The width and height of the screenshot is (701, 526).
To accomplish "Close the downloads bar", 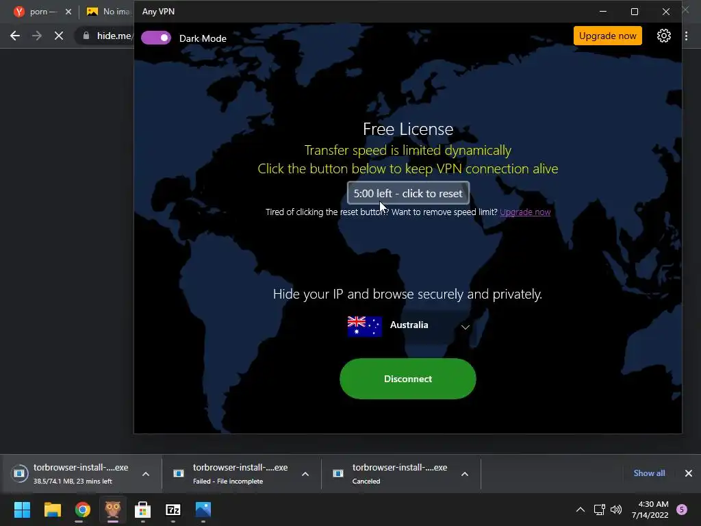I will pos(689,473).
